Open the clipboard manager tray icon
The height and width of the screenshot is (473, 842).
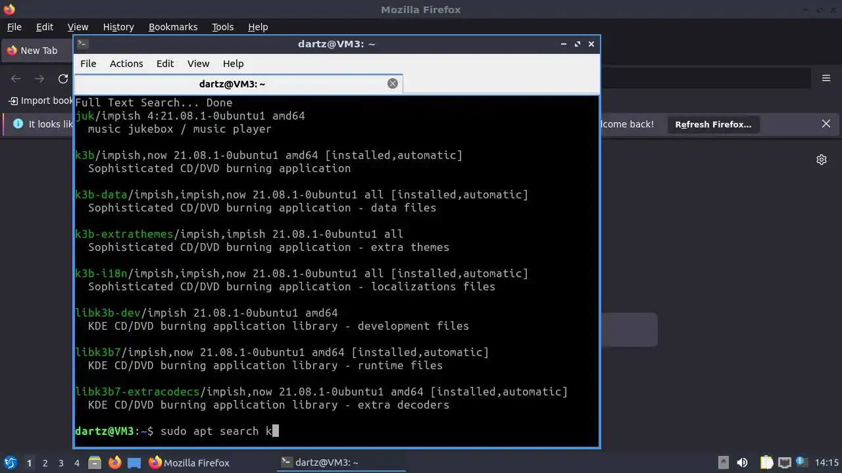[x=766, y=462]
